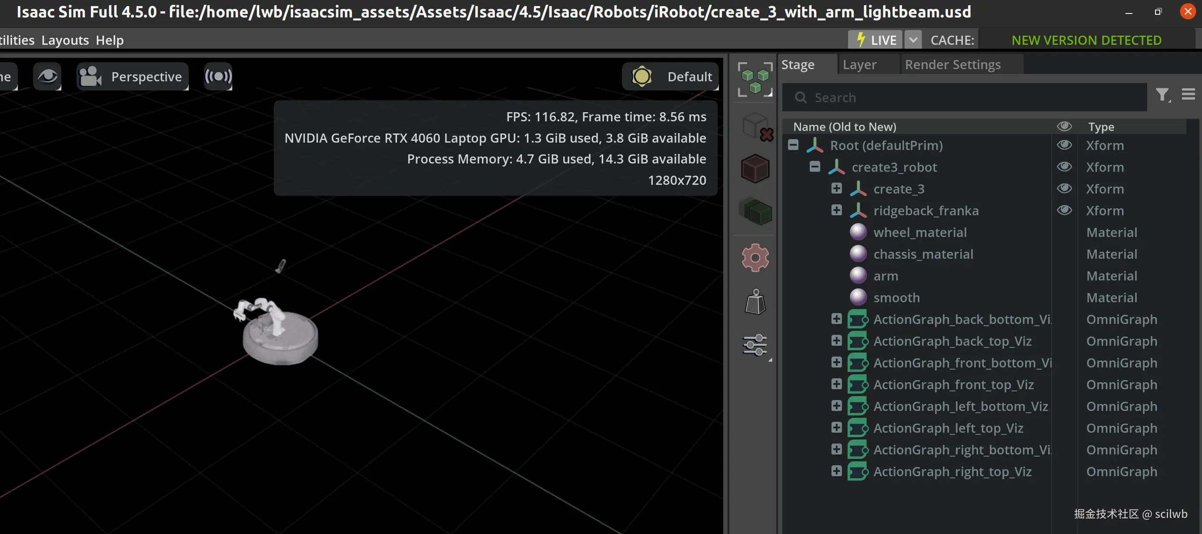Open the viewport eye display menu
The image size is (1202, 534).
[x=47, y=76]
